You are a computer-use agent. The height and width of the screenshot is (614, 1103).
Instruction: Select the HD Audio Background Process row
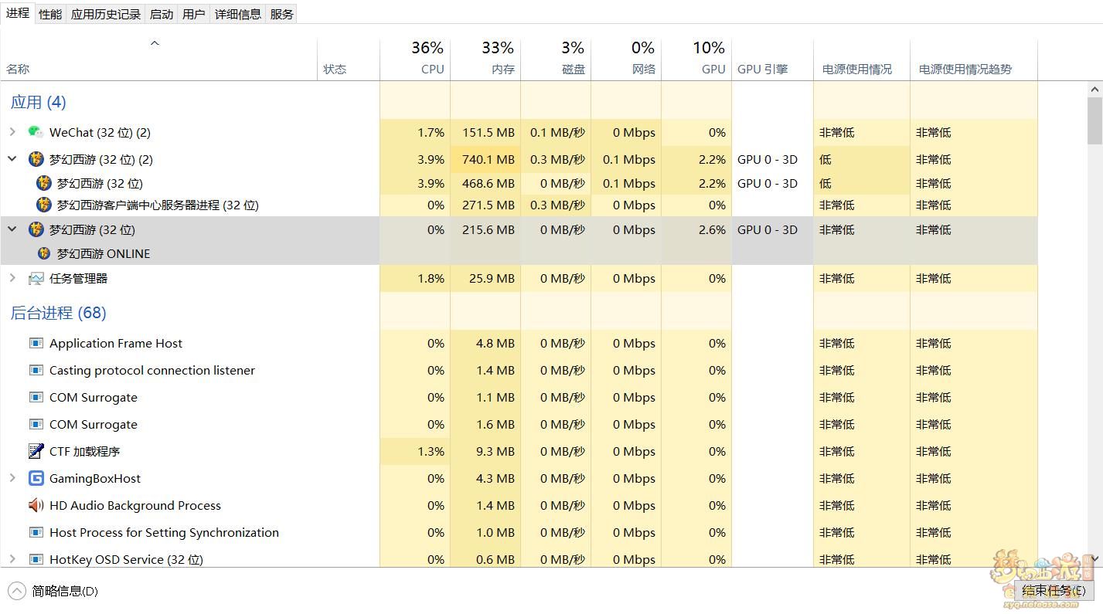point(519,505)
